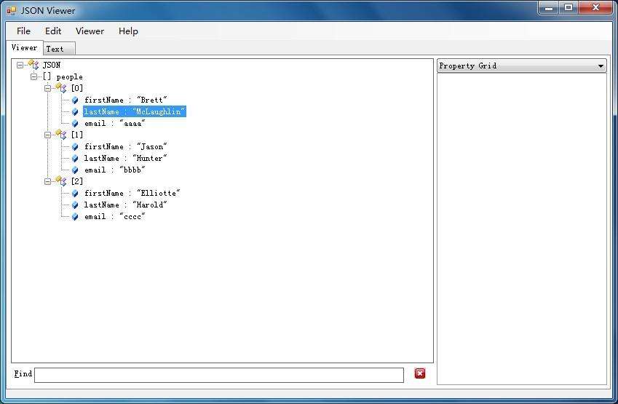Screen dimensions: 618x404
Task: Click the cube icon next to firstName Brett
Action: click(x=75, y=100)
